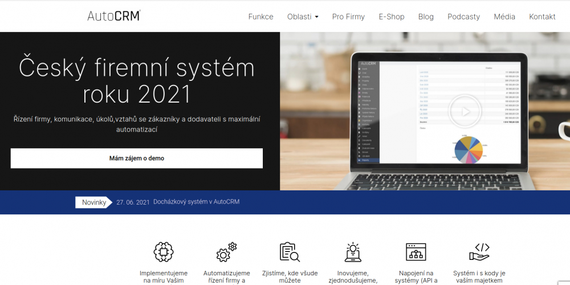Visit the Blog page

click(x=426, y=17)
